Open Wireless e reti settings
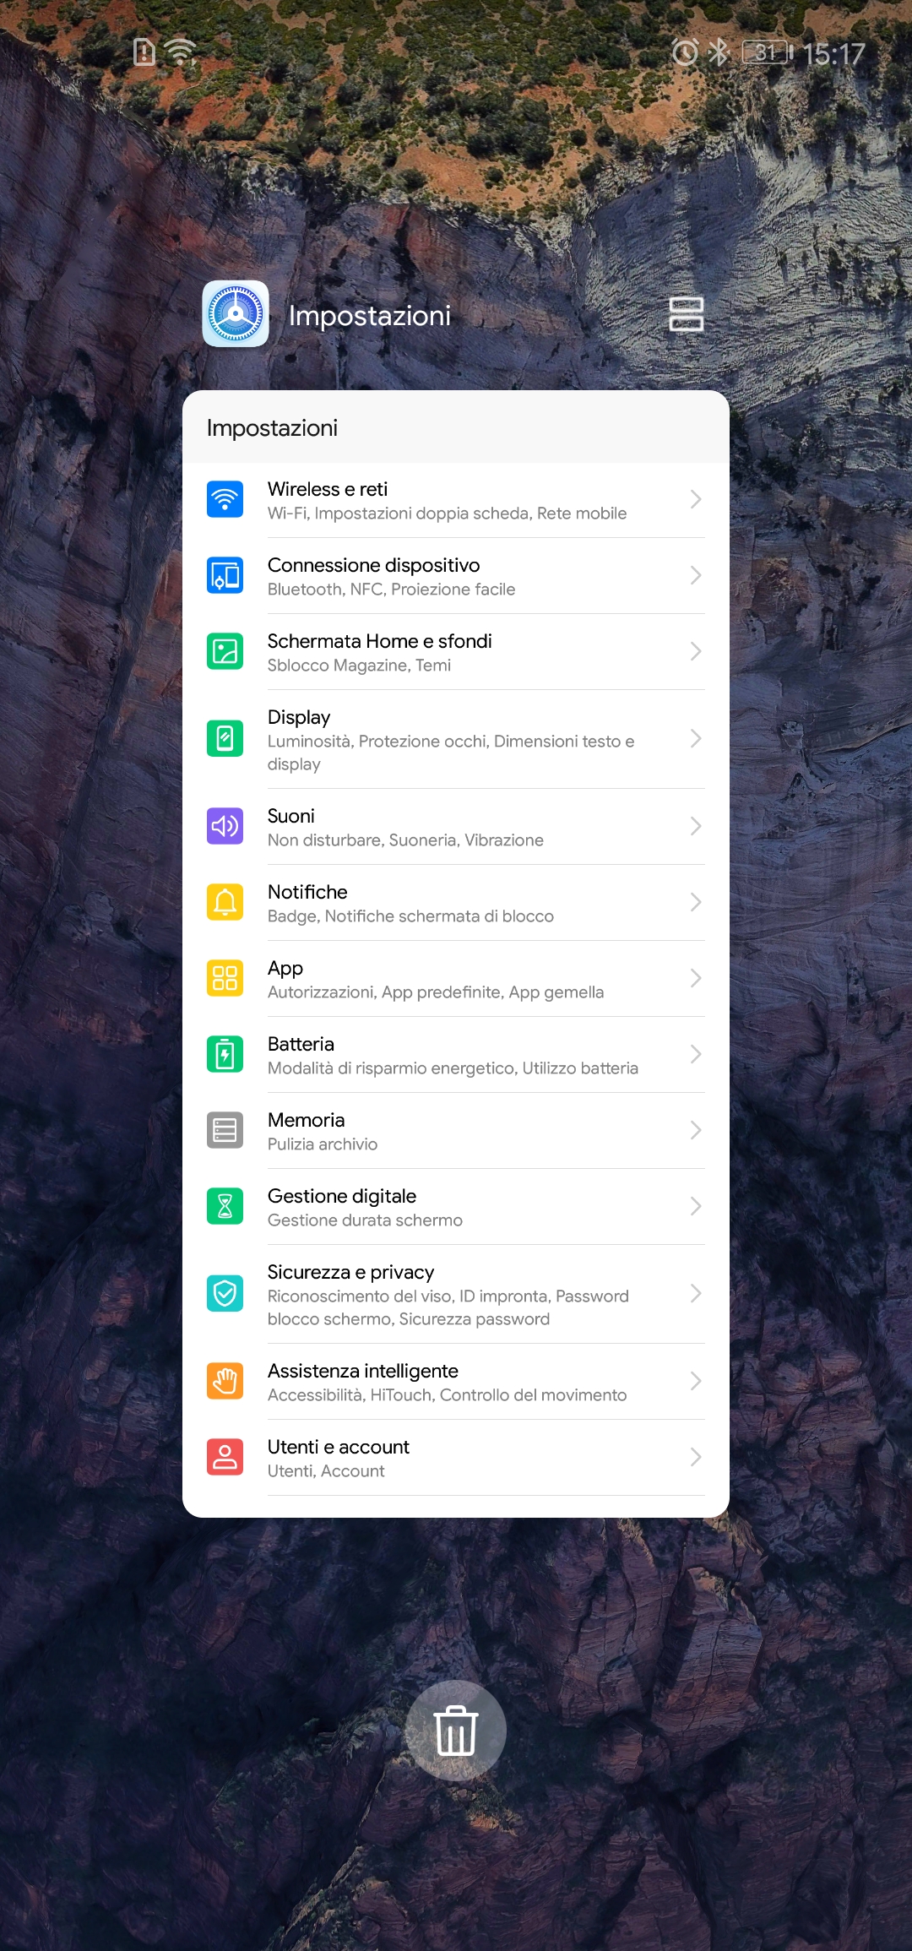 456,500
